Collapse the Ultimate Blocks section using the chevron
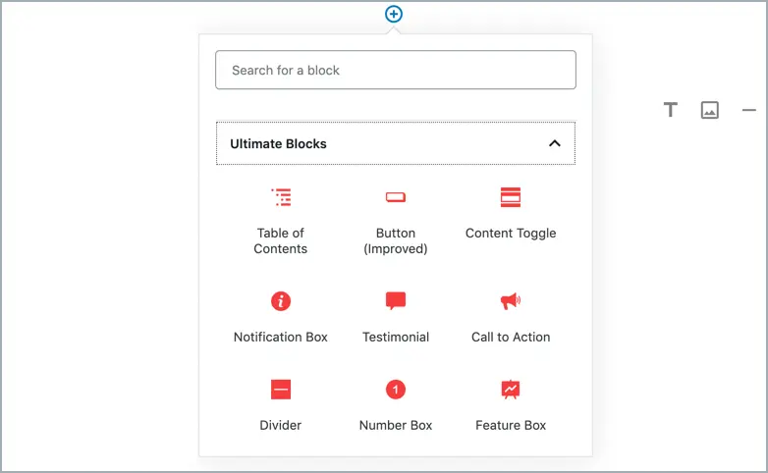This screenshot has height=473, width=768. [x=554, y=143]
